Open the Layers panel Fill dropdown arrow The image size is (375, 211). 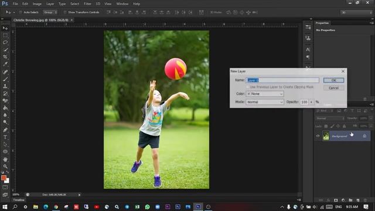(x=371, y=126)
